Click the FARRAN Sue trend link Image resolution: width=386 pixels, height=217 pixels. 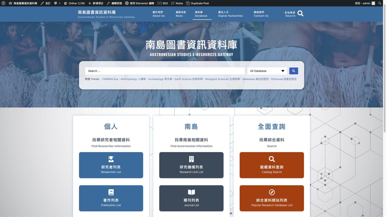click(x=110, y=79)
